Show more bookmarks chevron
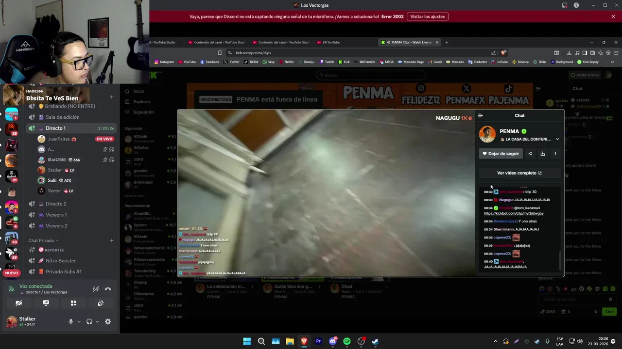Image resolution: width=622 pixels, height=349 pixels. [612, 62]
